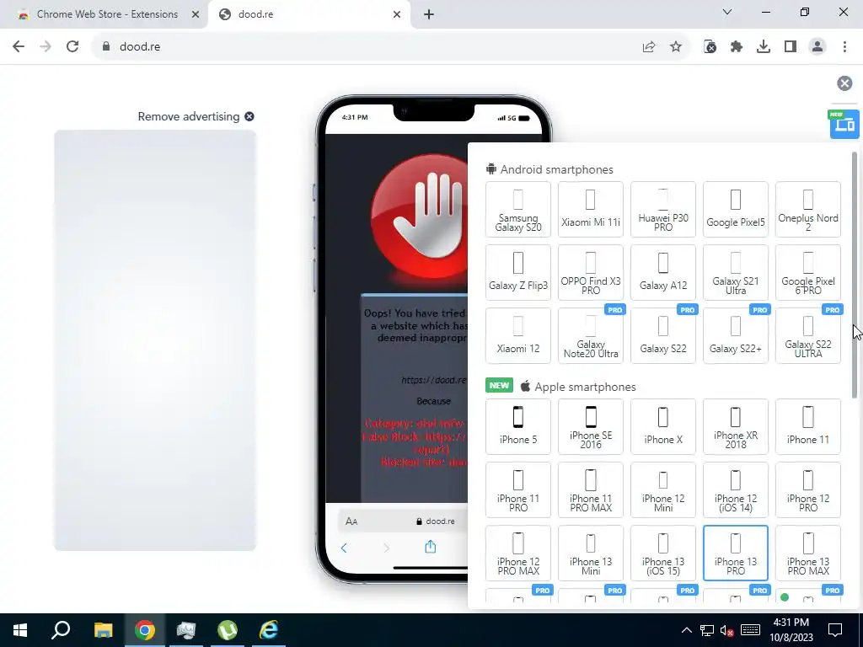Pick iPhone 11 PRO MAX device
The width and height of the screenshot is (863, 647).
click(591, 490)
